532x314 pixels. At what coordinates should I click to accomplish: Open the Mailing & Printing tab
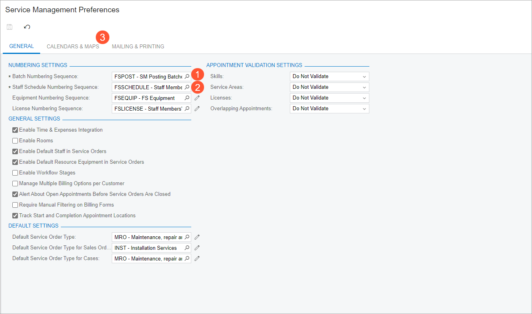click(138, 46)
